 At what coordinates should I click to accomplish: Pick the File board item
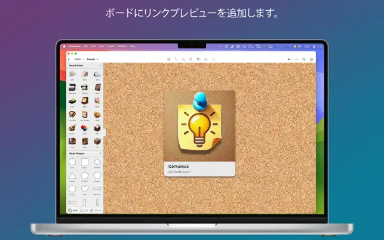[x=97, y=141]
